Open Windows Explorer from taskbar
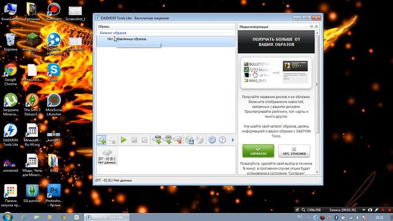Viewport: 393px width, 221px height. point(37,217)
